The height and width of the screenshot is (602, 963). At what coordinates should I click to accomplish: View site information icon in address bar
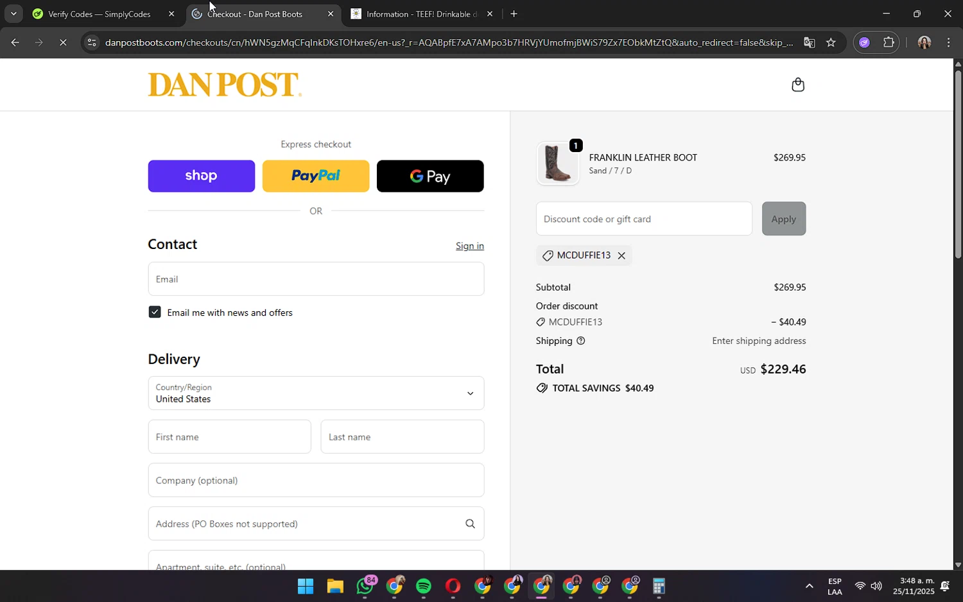pyautogui.click(x=92, y=42)
